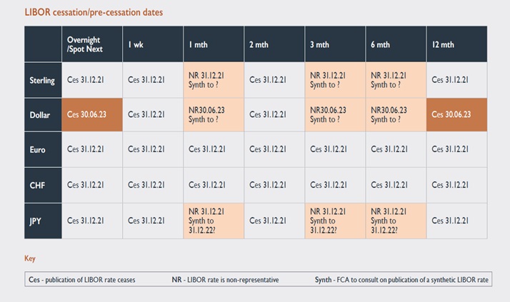The width and height of the screenshot is (510, 302).
Task: Select the 3 mth column header
Action: pos(320,44)
